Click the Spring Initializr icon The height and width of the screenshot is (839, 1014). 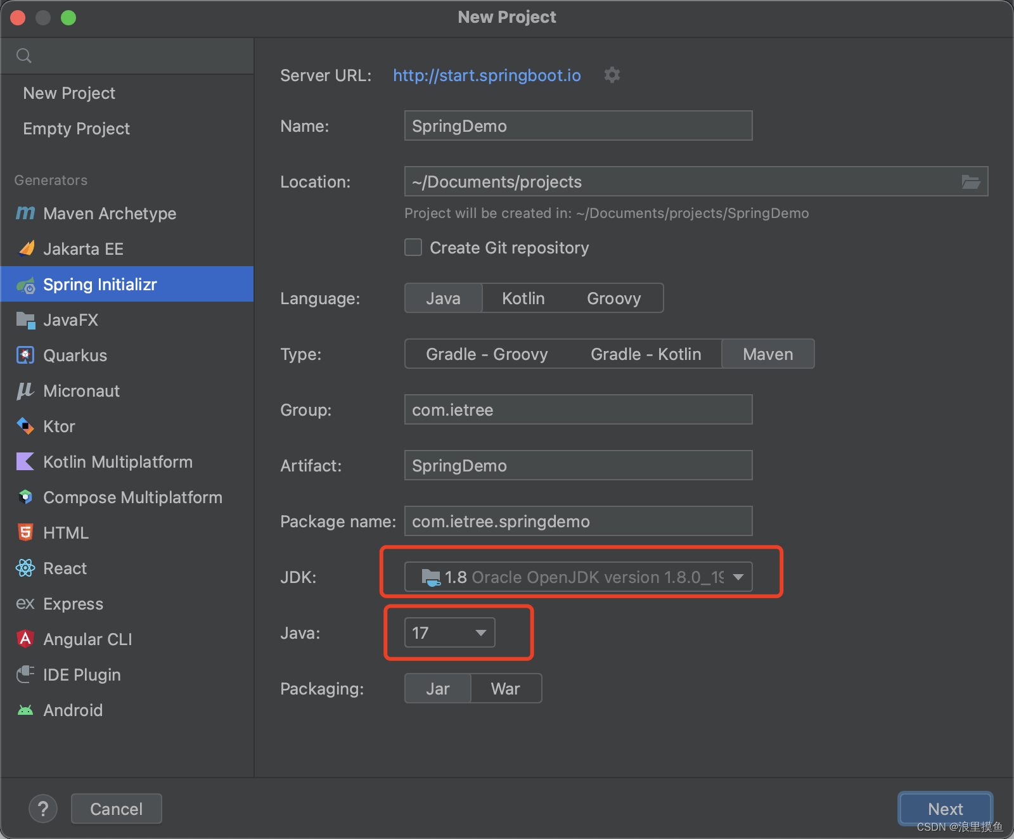point(26,285)
